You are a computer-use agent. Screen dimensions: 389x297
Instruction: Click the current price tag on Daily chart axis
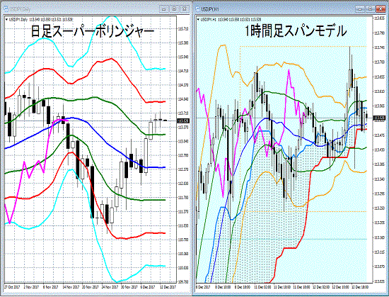pos(183,121)
